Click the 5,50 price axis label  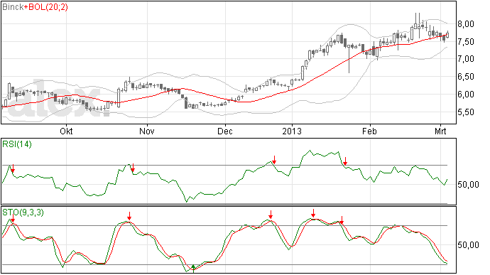click(466, 112)
